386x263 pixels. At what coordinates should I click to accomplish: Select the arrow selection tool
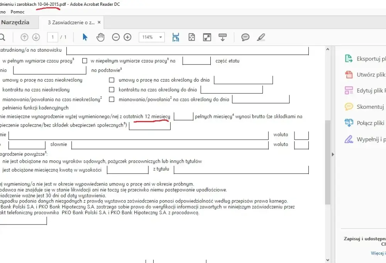click(x=85, y=37)
